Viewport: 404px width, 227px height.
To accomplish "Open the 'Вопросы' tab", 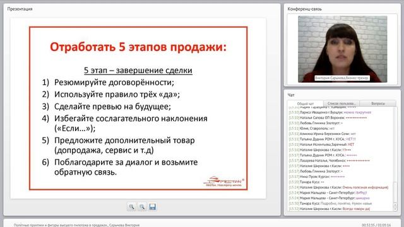I will point(378,103).
